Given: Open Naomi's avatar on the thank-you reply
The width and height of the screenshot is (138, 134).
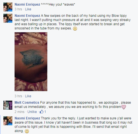Looking at the screenshot, I should click(8, 121).
